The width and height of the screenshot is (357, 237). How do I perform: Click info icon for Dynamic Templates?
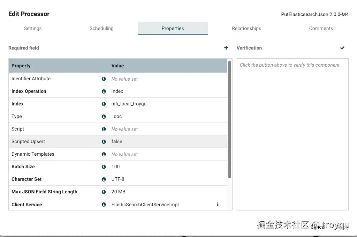point(104,154)
